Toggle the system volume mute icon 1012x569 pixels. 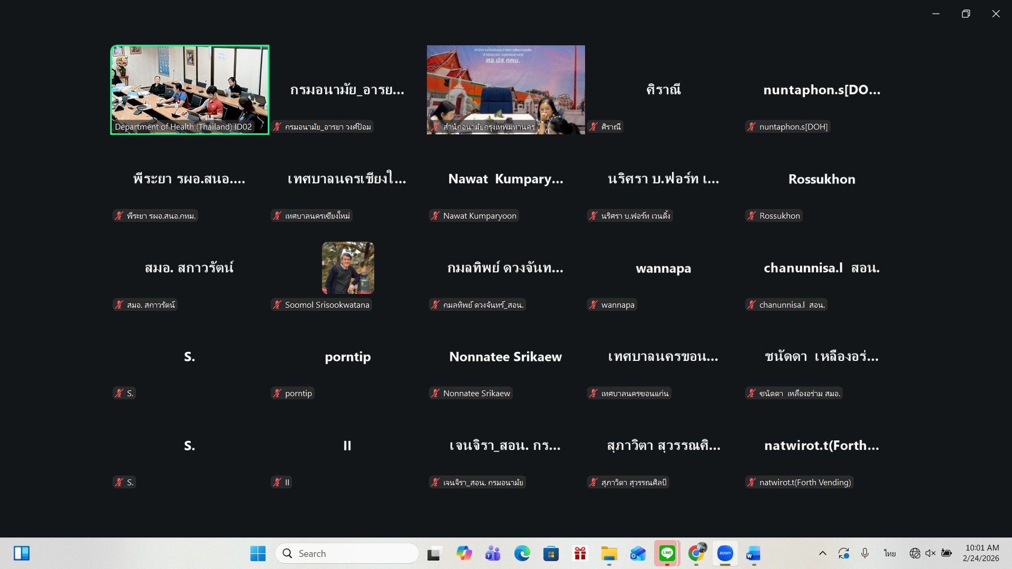click(x=930, y=553)
